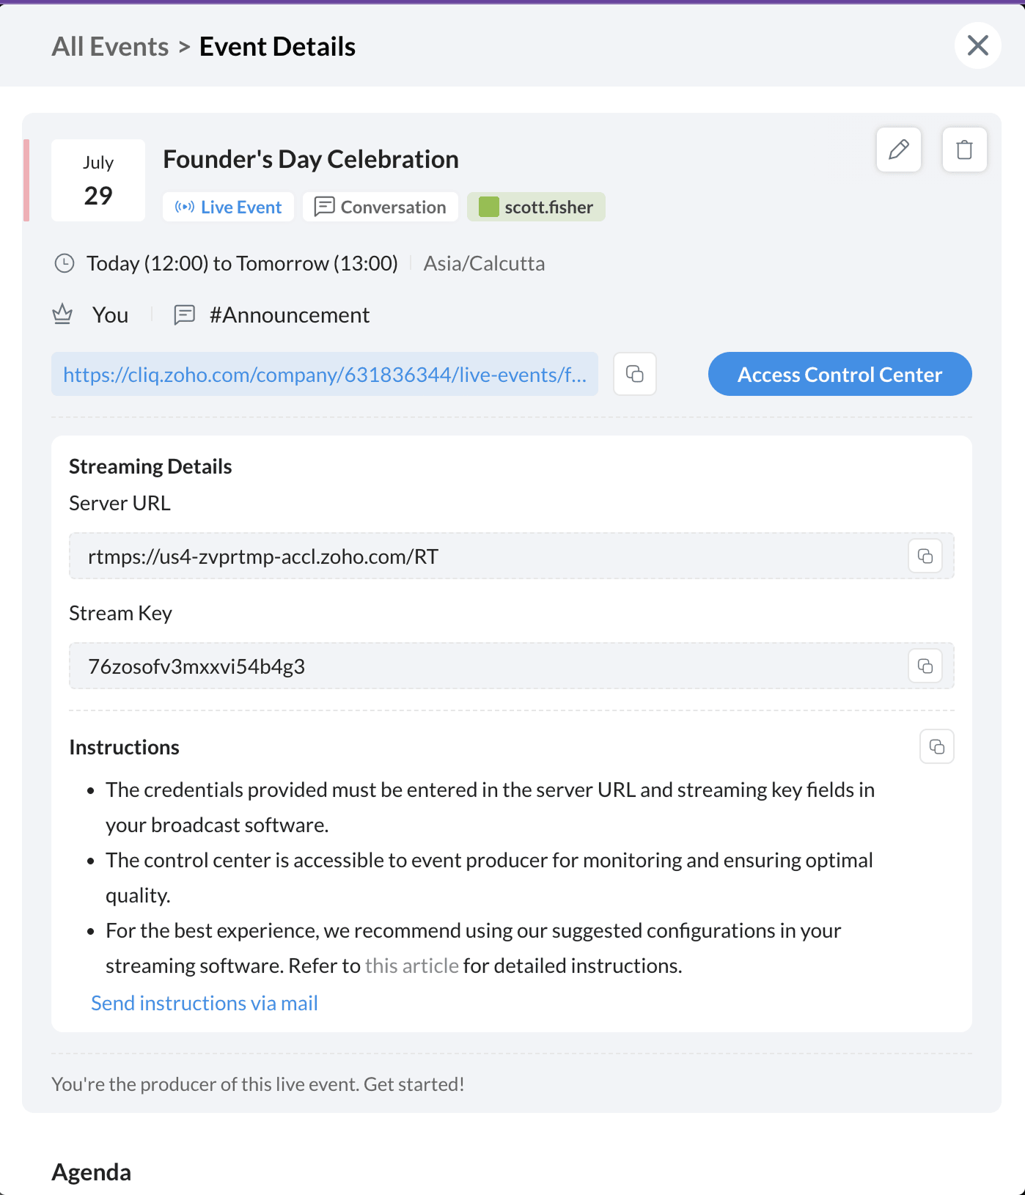Click the edit event pencil icon
1025x1195 pixels.
pyautogui.click(x=898, y=150)
